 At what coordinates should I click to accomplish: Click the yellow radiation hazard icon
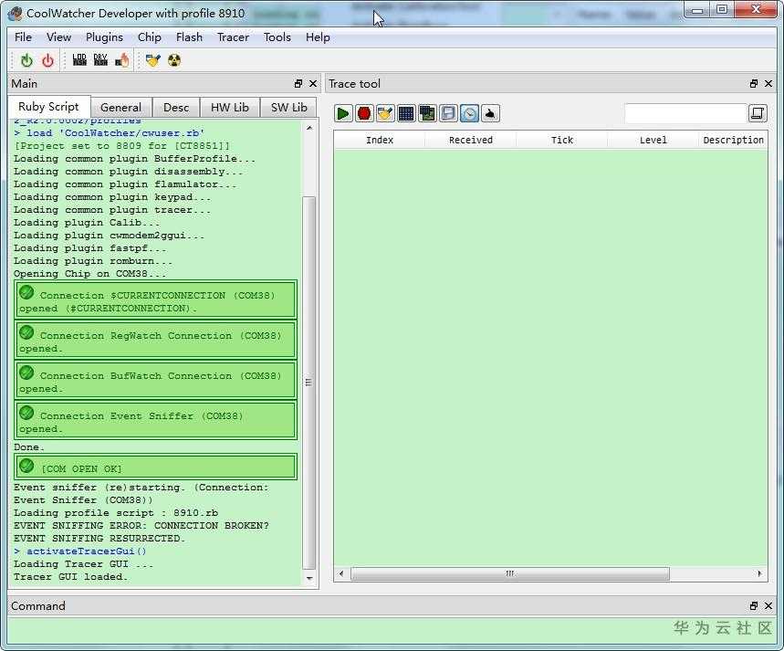coord(174,60)
